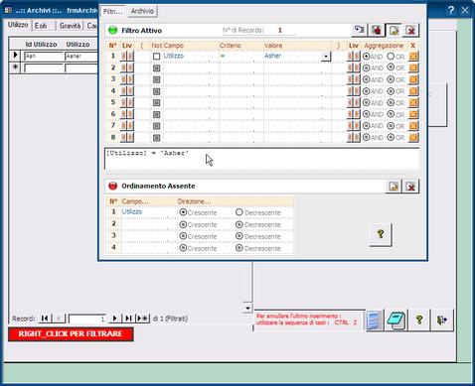
Task: Click the calculator icon in bottom toolbar
Action: coord(375,321)
